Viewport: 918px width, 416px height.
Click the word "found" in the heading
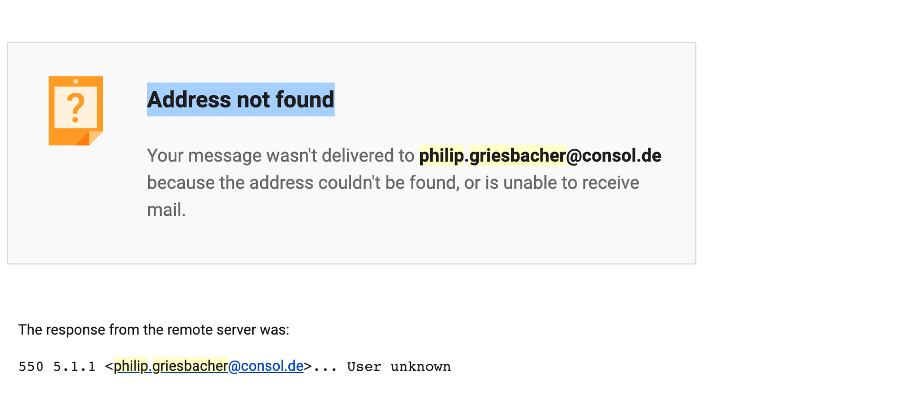pyautogui.click(x=305, y=99)
